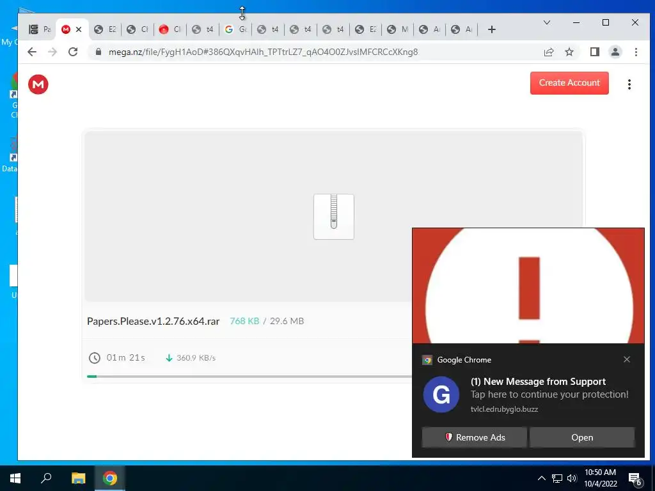Click the blue G notification icon

pos(441,394)
